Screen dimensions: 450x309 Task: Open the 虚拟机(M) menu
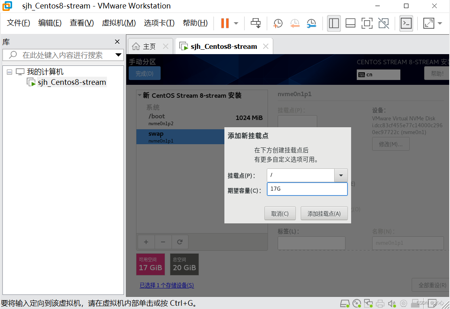click(119, 23)
